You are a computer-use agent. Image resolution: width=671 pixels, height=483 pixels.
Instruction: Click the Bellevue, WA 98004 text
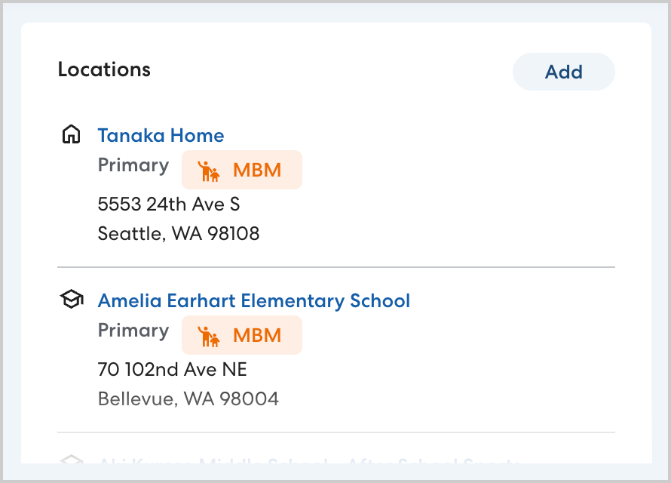coord(188,398)
